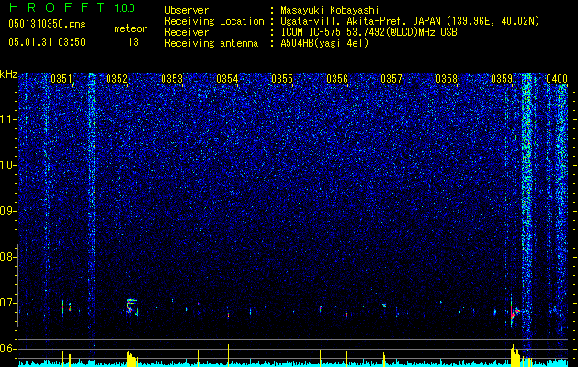Click the meteor count value 13
The height and width of the screenshot is (367, 578).
[x=133, y=42]
